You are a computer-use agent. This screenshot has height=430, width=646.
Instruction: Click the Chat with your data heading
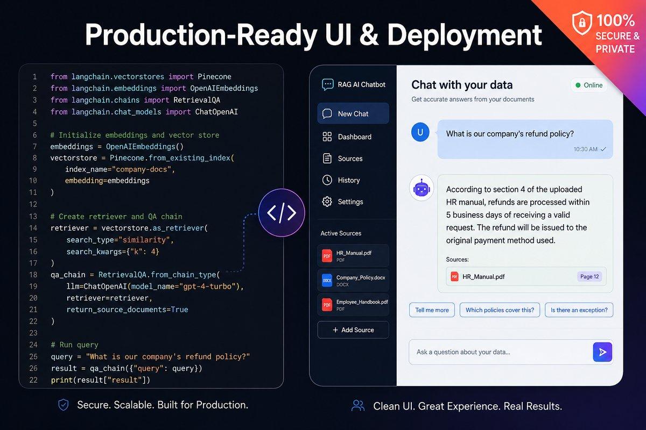coord(462,85)
